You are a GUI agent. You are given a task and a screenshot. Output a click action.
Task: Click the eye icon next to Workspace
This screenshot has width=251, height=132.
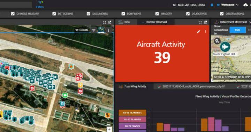[218, 5]
